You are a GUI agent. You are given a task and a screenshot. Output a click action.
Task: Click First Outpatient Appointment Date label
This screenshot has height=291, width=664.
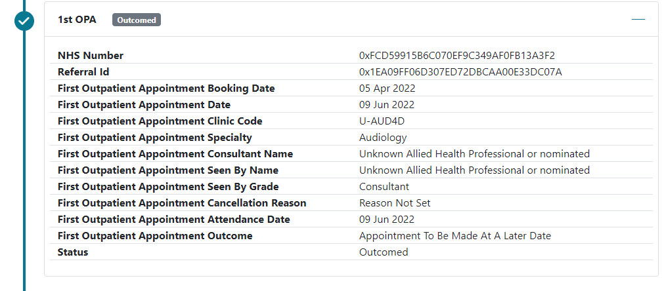(144, 105)
